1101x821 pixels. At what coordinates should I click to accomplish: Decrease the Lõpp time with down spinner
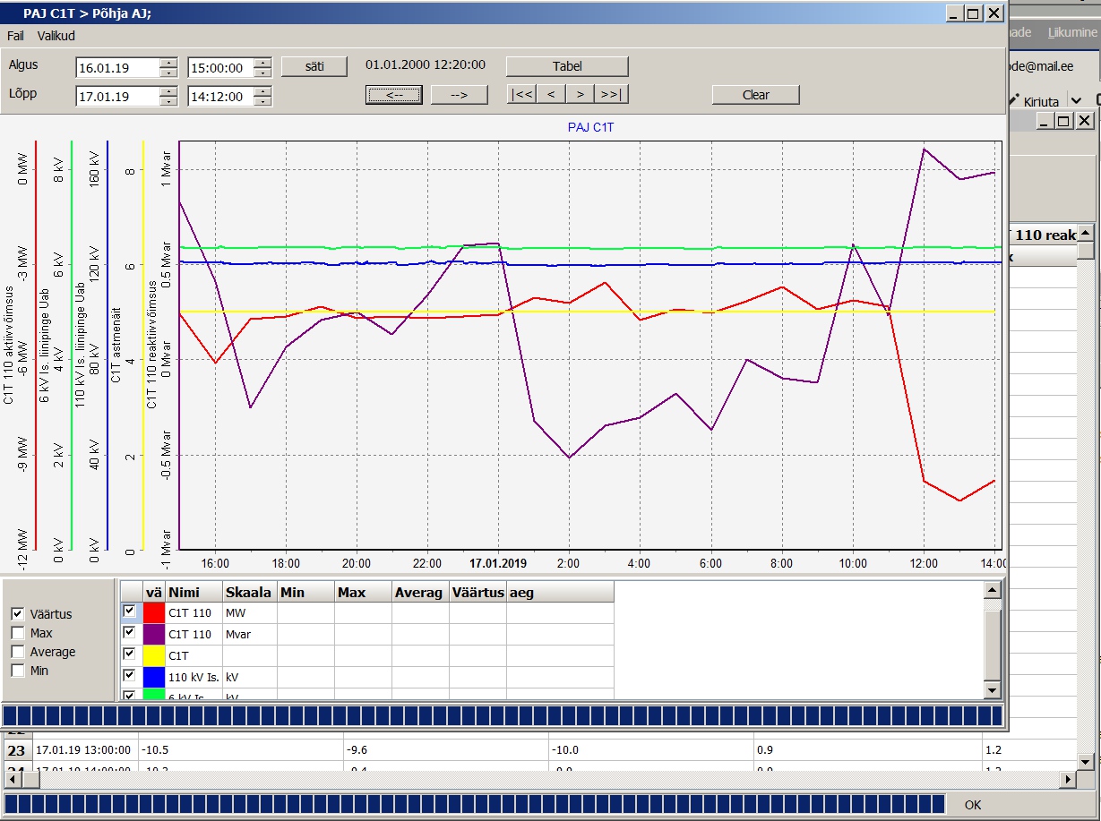click(262, 101)
